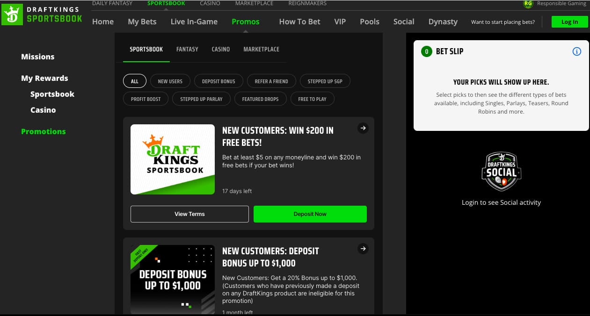This screenshot has width=590, height=316.
Task: Click 'Login to see Social activity' text
Action: point(501,202)
